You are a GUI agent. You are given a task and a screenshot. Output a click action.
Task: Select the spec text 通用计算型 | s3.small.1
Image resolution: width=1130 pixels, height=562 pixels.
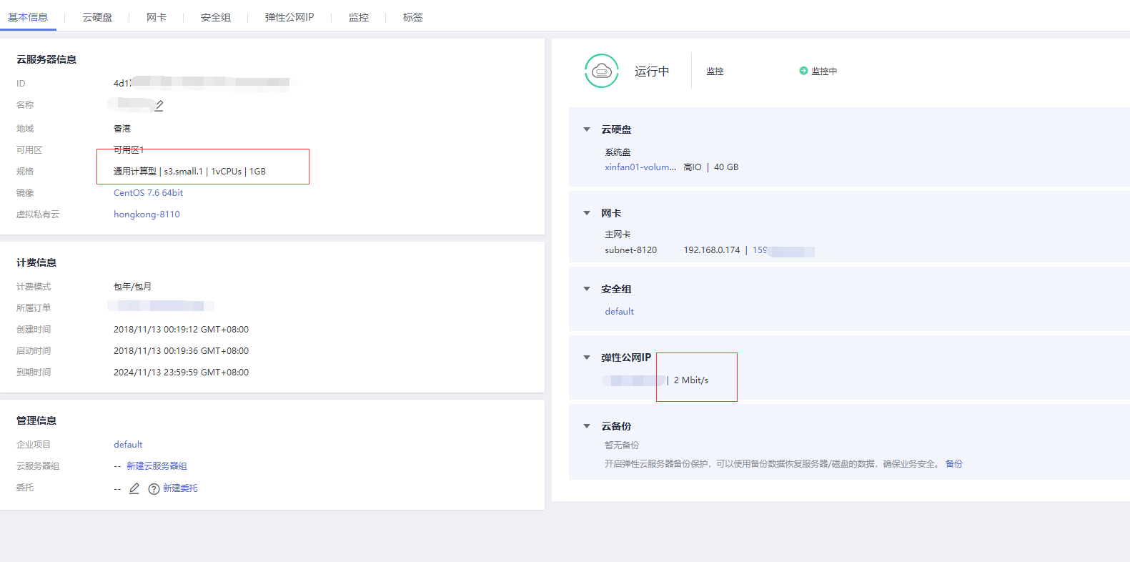pos(158,172)
